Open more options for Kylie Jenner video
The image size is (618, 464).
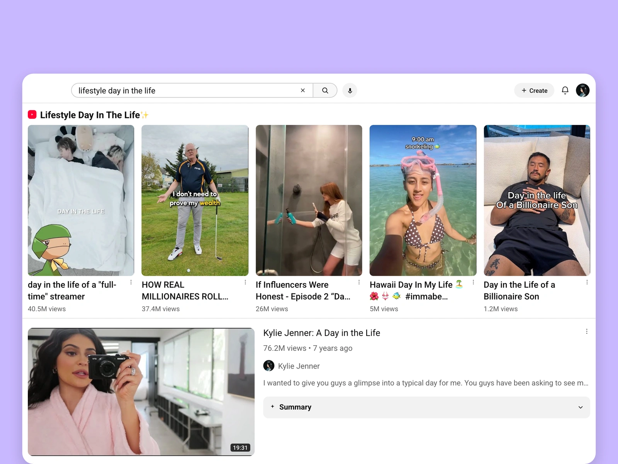tap(587, 331)
